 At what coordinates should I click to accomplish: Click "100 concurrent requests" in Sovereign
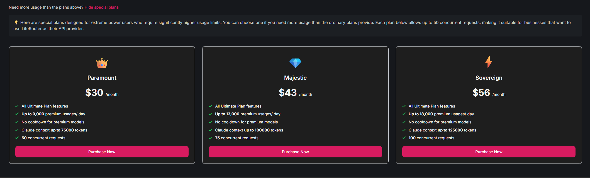tap(431, 138)
